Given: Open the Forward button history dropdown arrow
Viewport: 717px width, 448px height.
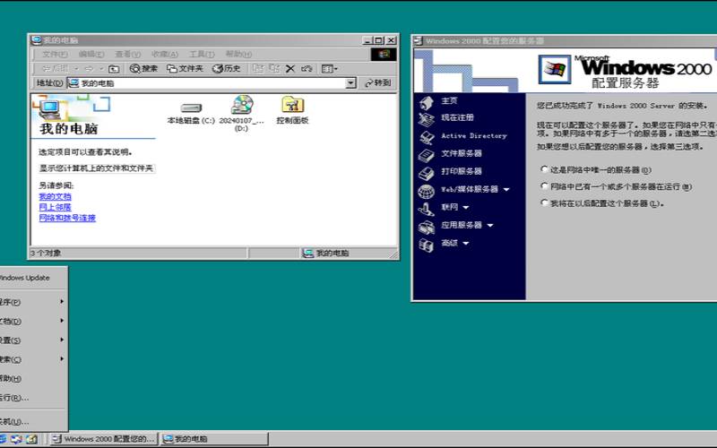Looking at the screenshot, I should pos(100,69).
